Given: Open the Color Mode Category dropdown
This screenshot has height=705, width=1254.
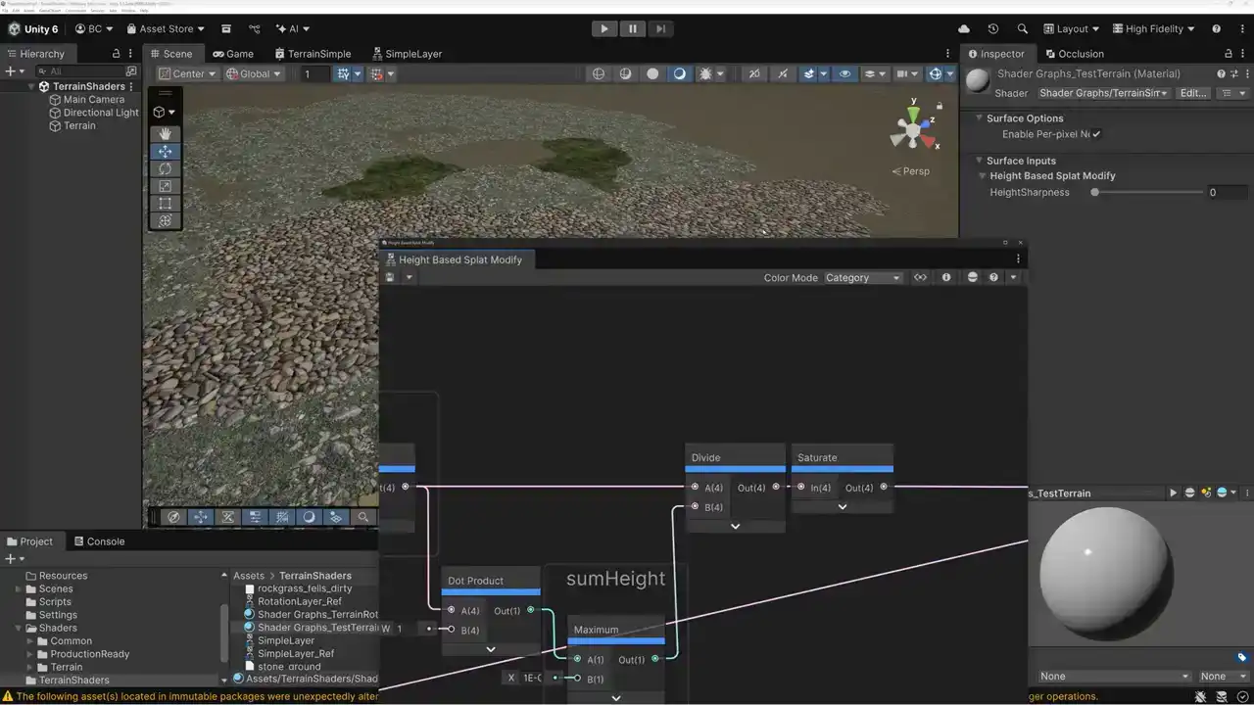Looking at the screenshot, I should [862, 277].
